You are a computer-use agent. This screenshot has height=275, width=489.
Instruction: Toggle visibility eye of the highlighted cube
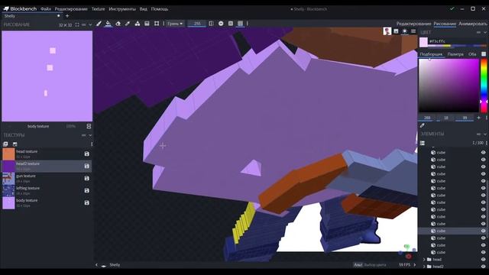(484, 231)
